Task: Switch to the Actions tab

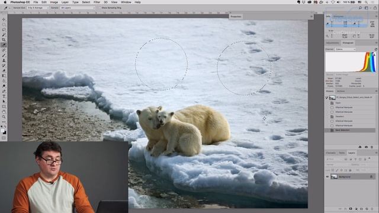Action: pyautogui.click(x=341, y=91)
